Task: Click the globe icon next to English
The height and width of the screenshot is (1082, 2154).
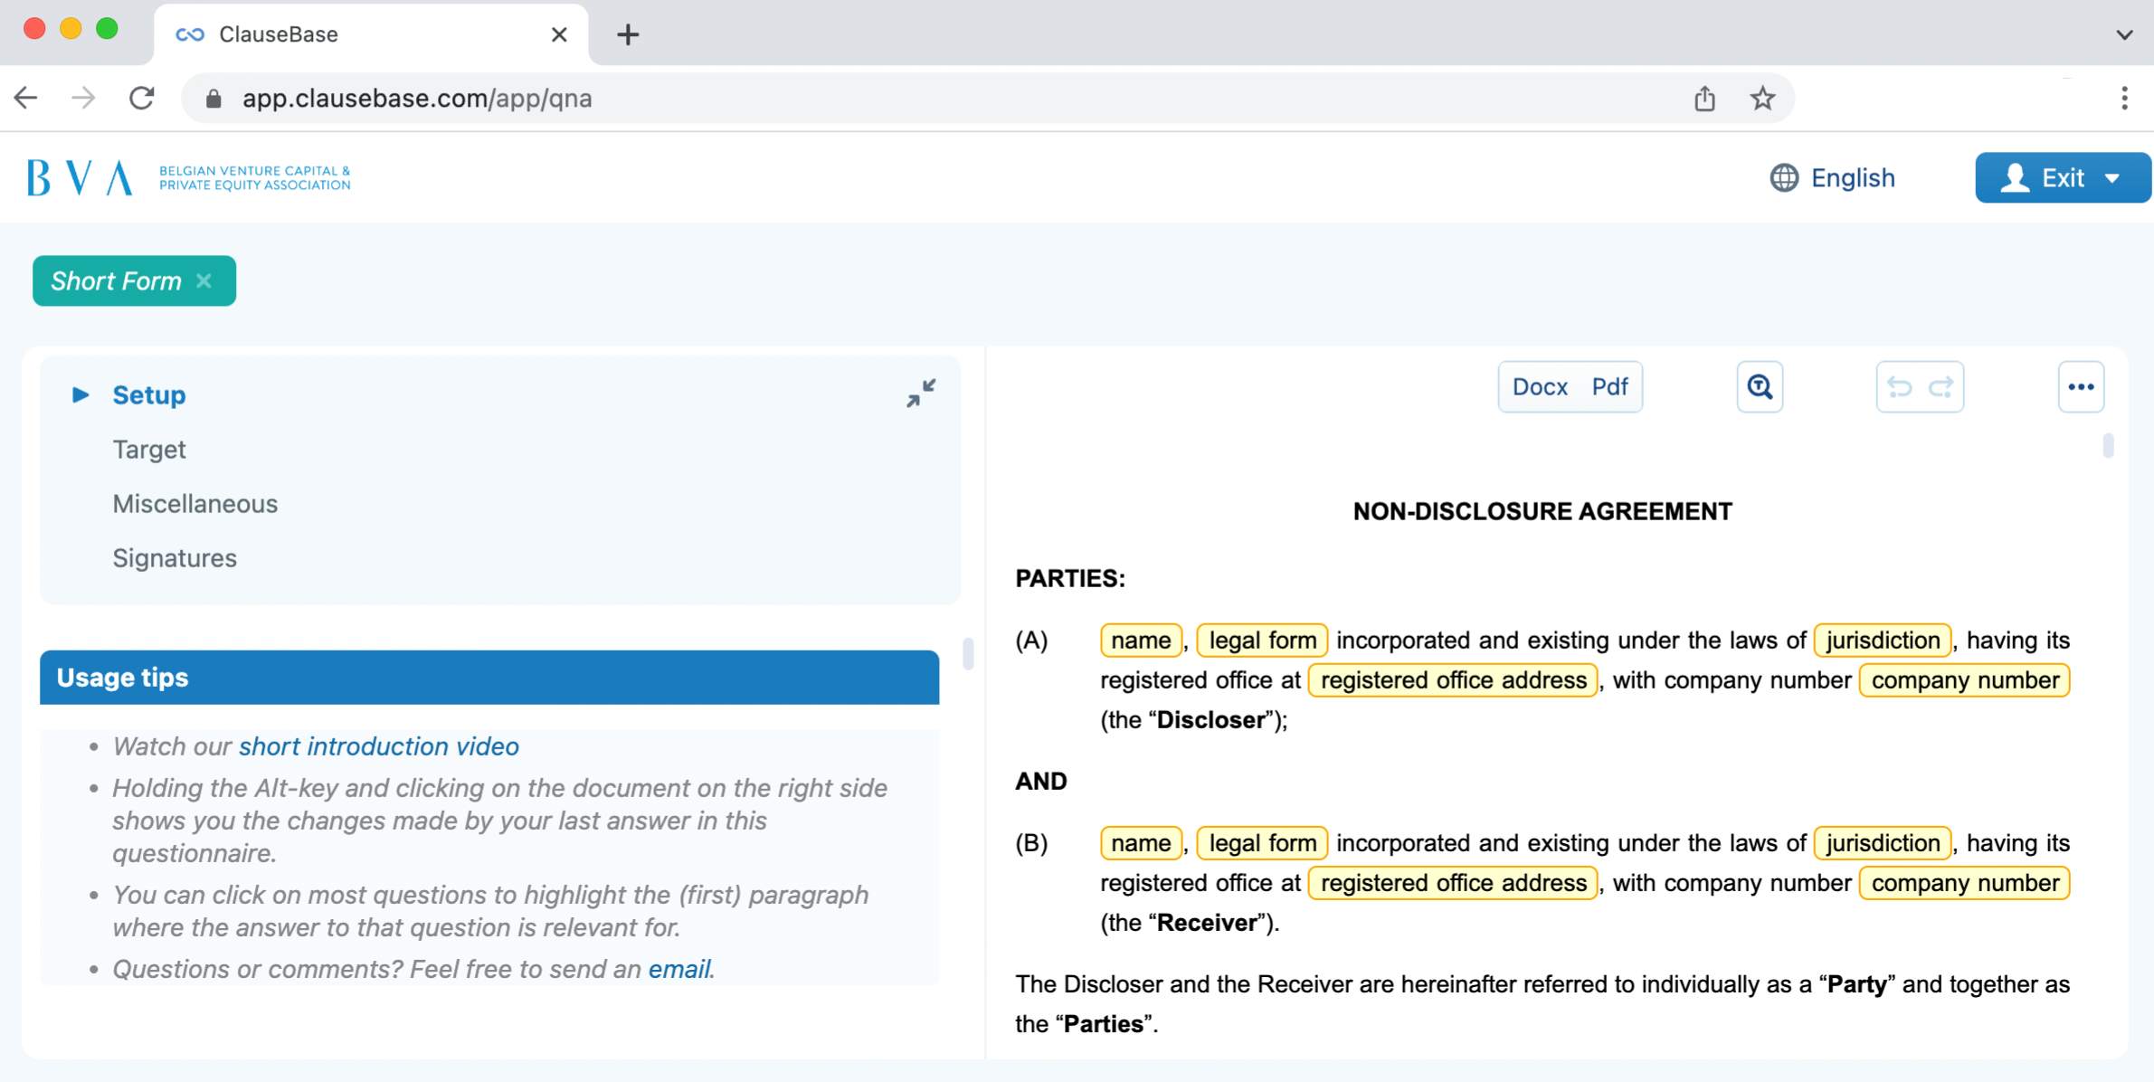Action: pos(1783,177)
